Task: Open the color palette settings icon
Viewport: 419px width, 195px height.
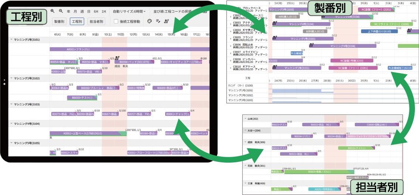Action: [150, 21]
